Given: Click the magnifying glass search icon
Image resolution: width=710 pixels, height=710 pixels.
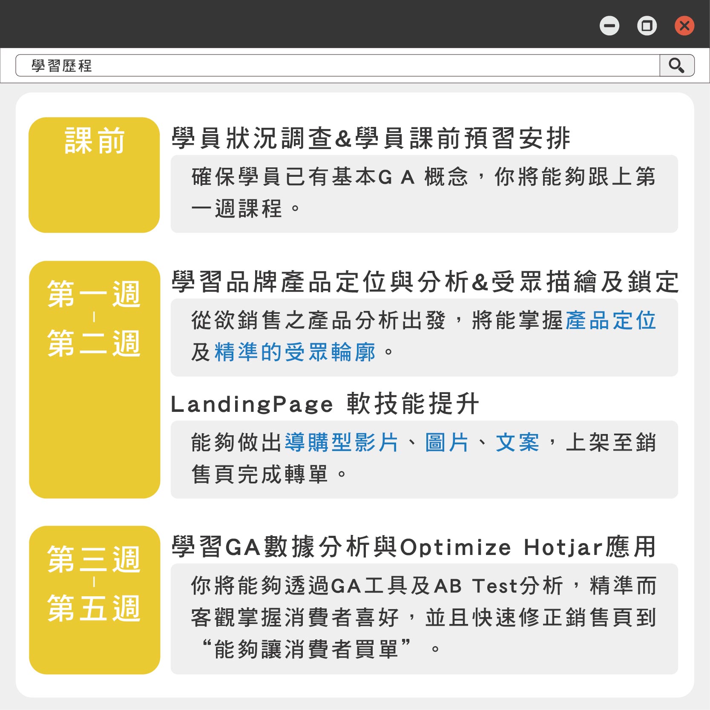Looking at the screenshot, I should pos(676,66).
